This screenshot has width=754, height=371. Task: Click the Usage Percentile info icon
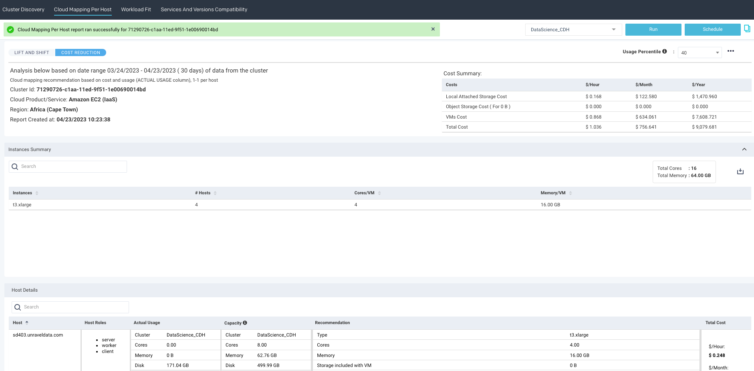(x=665, y=51)
